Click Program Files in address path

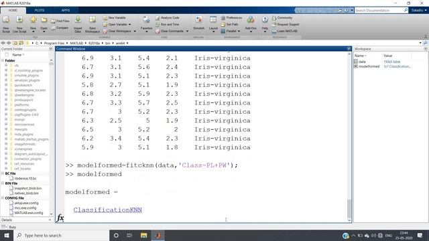[54, 43]
